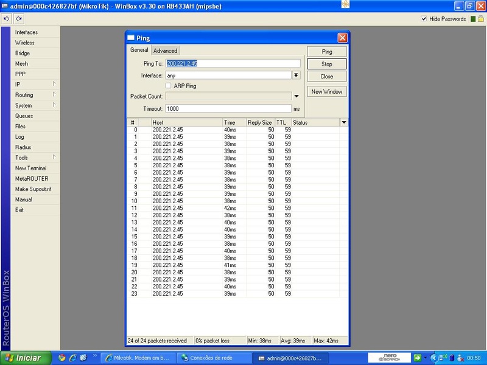This screenshot has width=487, height=365.
Task: Click the Timeout input field
Action: coord(228,109)
